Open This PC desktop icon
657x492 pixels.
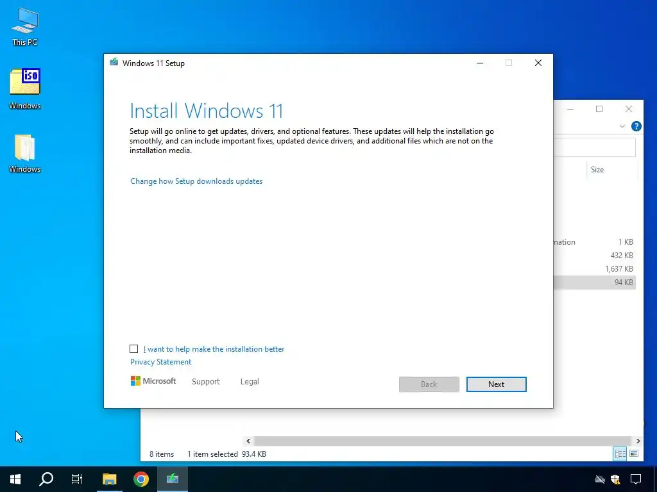(25, 26)
